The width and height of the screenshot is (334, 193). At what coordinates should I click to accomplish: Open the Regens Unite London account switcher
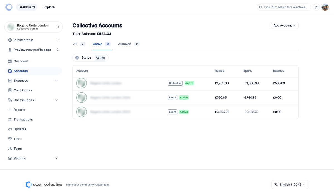(33, 27)
